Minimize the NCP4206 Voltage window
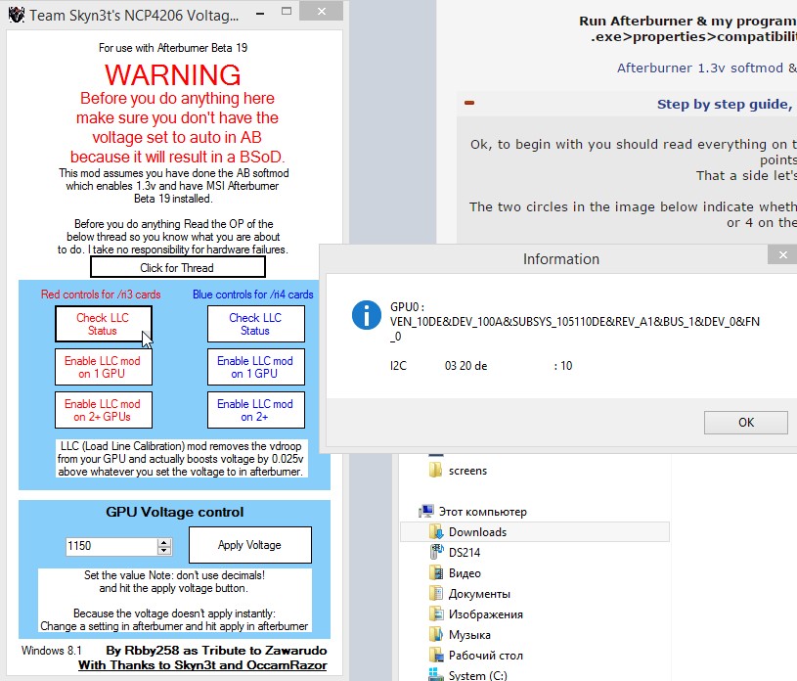The image size is (797, 681). pos(260,14)
